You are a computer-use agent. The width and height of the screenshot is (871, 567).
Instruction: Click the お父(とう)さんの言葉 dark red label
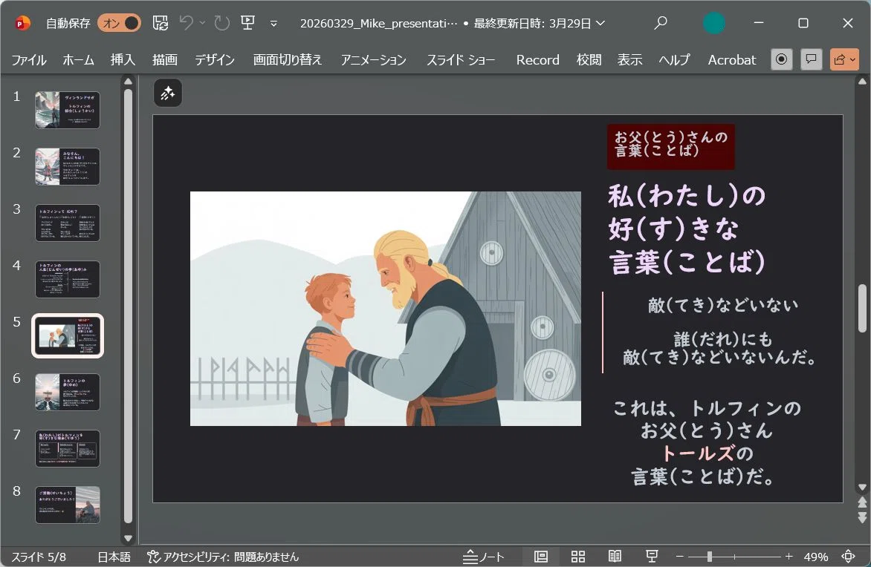click(x=671, y=146)
